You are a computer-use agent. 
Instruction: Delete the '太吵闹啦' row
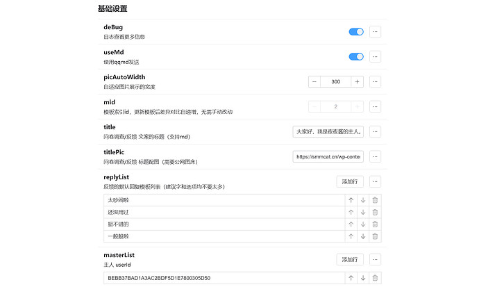375,200
